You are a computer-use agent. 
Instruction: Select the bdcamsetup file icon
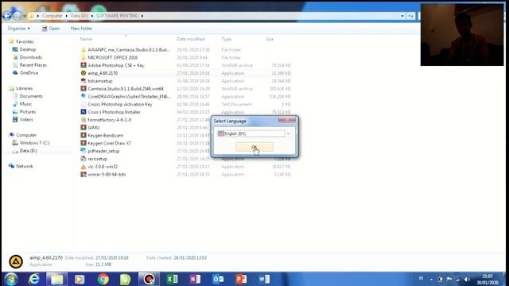point(84,81)
